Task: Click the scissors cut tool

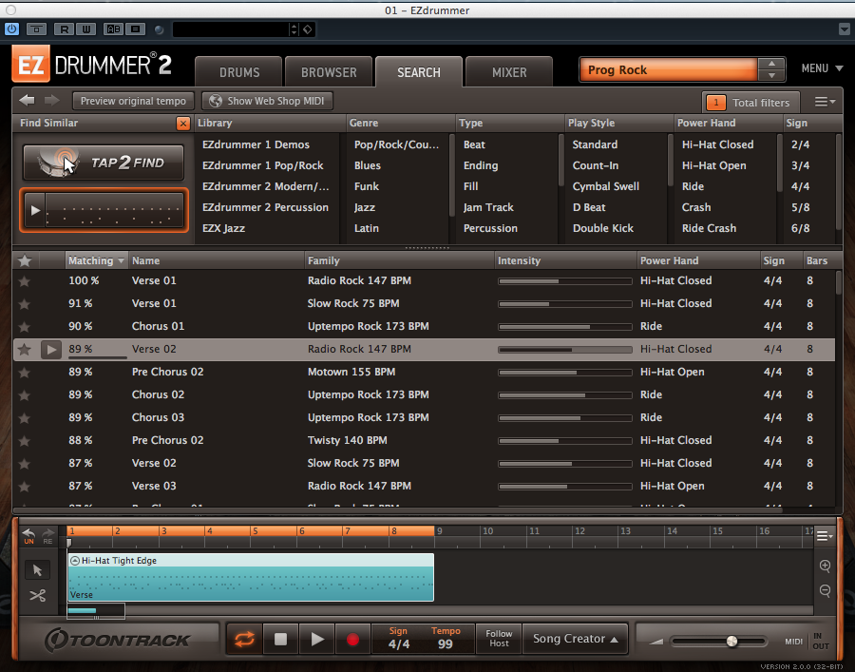Action: (37, 596)
